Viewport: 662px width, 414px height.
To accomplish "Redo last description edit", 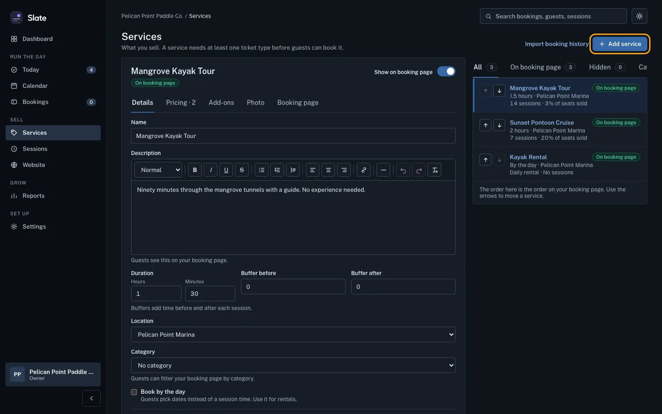I will click(419, 170).
